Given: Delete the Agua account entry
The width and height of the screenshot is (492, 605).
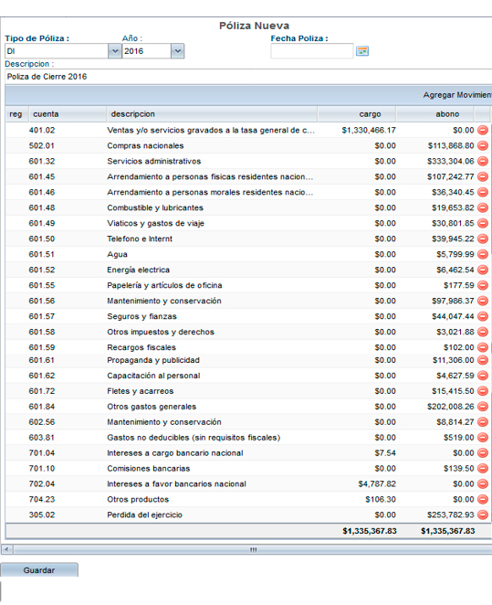Looking at the screenshot, I should coord(483,254).
